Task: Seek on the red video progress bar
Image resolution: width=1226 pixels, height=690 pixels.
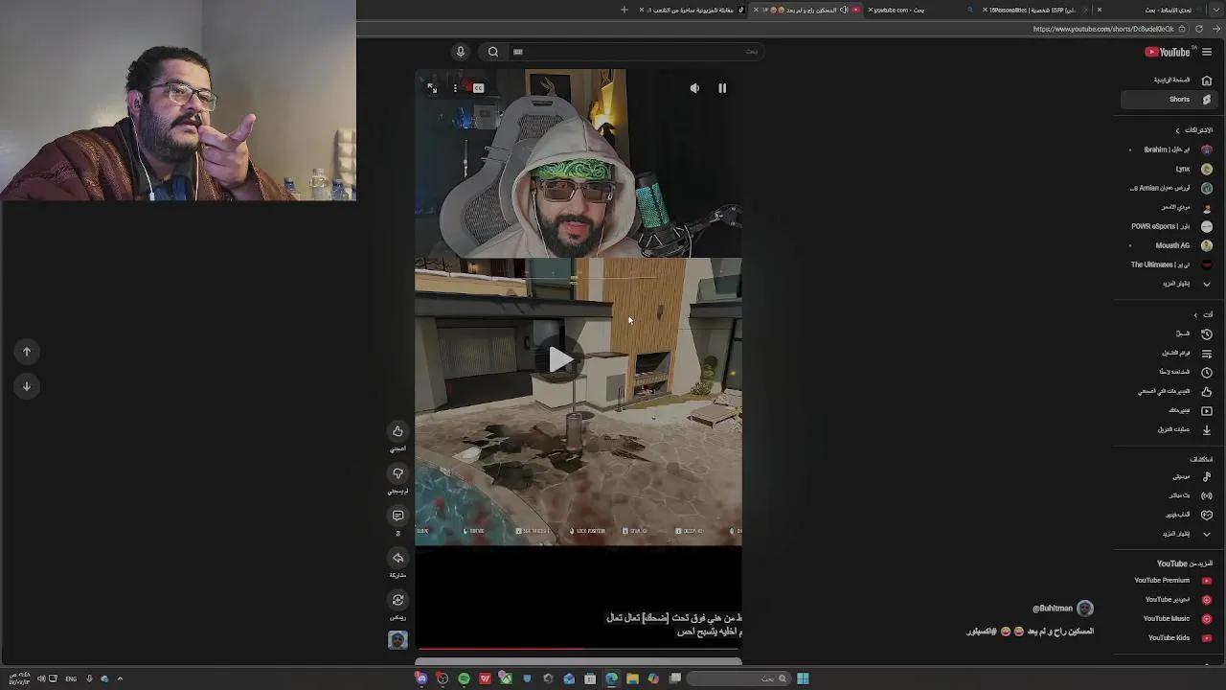Action: (x=579, y=649)
